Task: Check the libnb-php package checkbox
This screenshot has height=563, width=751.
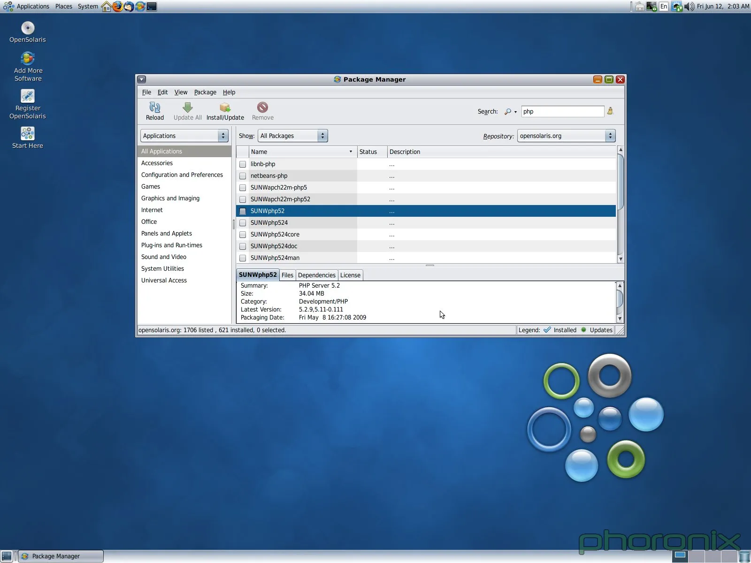Action: [x=243, y=164]
